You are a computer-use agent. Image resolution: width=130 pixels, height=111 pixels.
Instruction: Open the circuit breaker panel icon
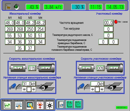click(61, 104)
